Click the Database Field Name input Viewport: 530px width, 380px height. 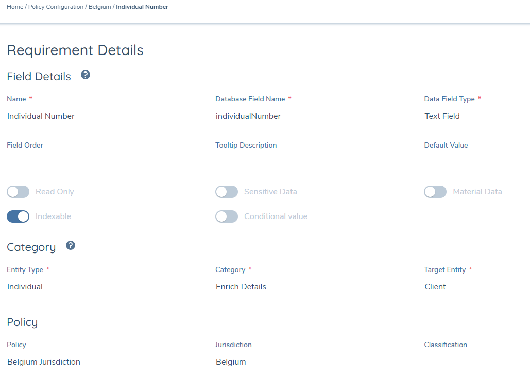[x=309, y=116]
